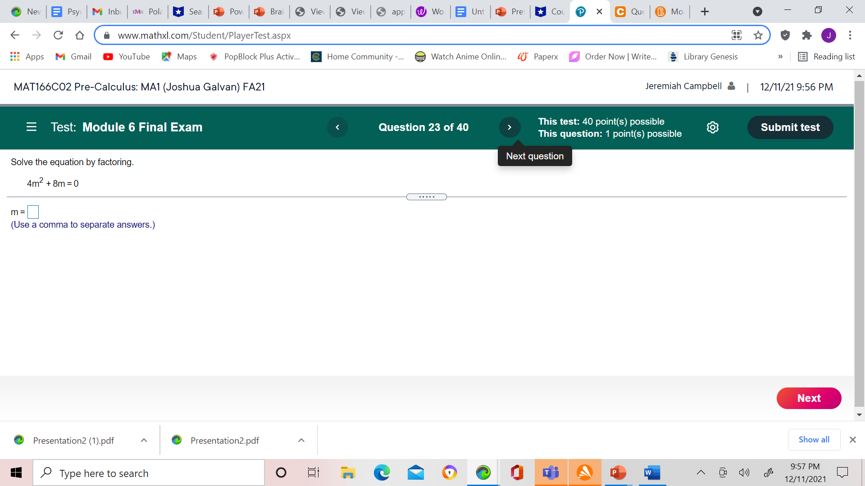Open the Gmail bookmark
Image resolution: width=865 pixels, height=486 pixels.
[x=73, y=57]
